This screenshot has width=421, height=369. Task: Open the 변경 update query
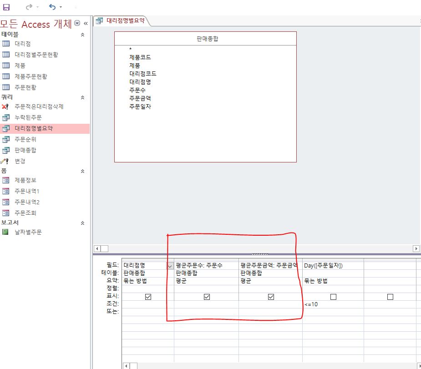[x=20, y=161]
